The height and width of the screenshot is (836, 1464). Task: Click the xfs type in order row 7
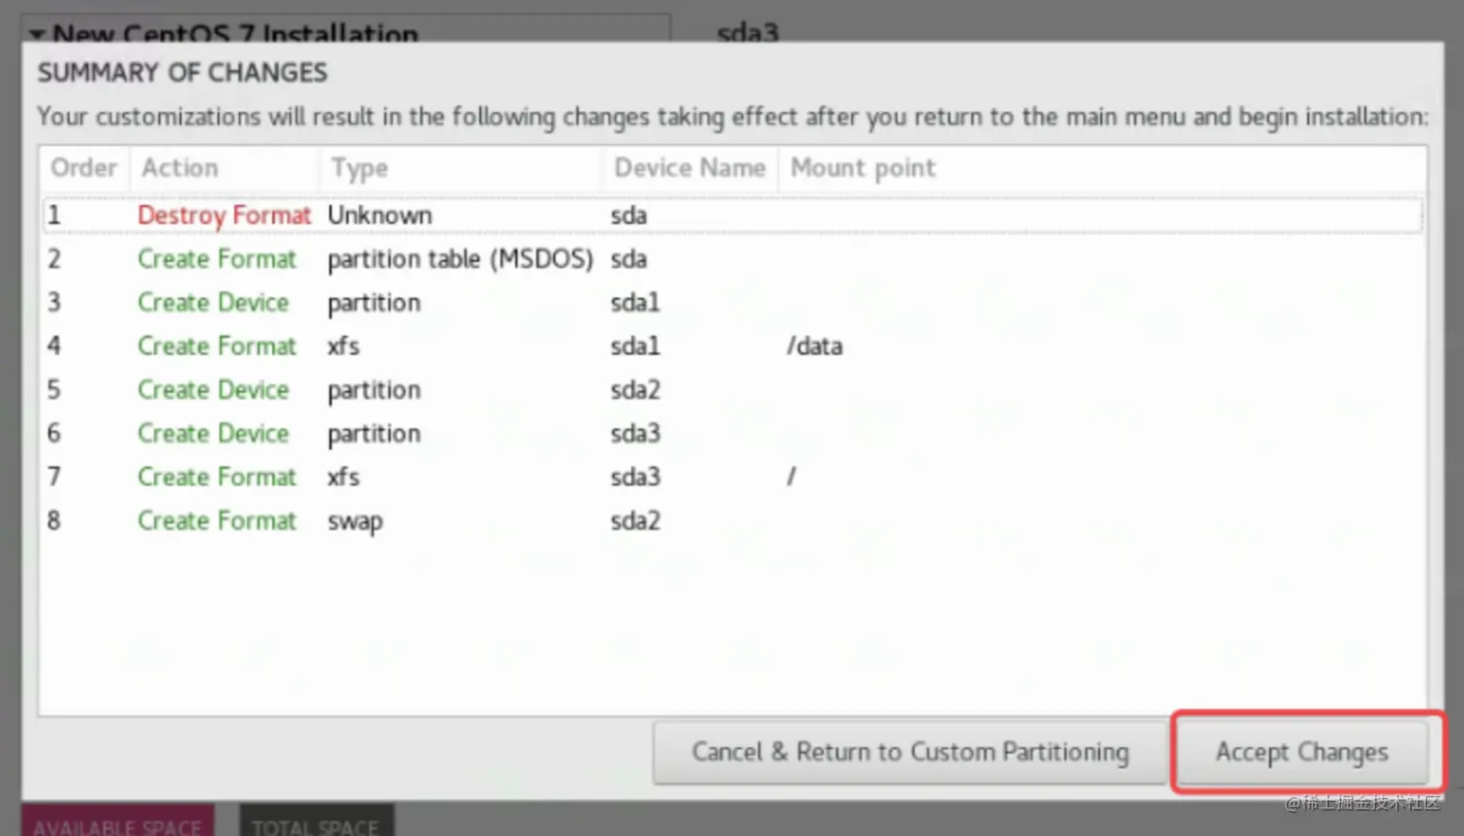point(344,476)
